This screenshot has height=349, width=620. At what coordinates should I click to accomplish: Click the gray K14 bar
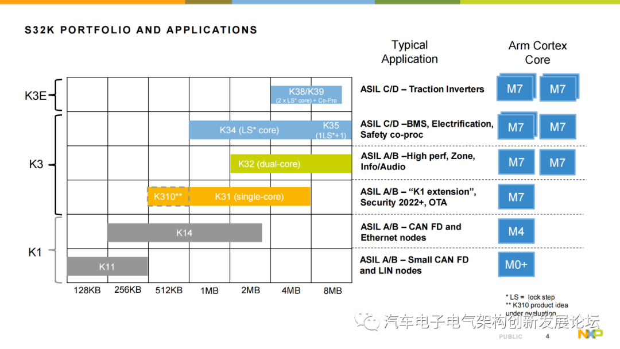pos(184,232)
